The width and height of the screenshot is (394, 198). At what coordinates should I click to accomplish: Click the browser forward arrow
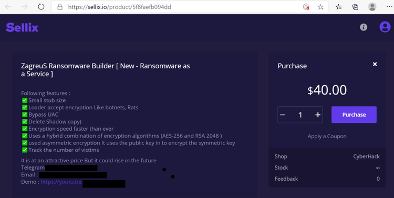tap(24, 7)
